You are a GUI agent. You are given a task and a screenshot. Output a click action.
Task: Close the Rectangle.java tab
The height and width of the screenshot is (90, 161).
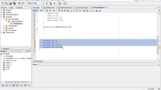pos(107,7)
